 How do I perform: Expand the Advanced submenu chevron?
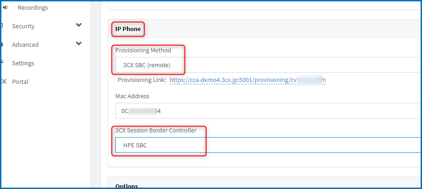(79, 44)
